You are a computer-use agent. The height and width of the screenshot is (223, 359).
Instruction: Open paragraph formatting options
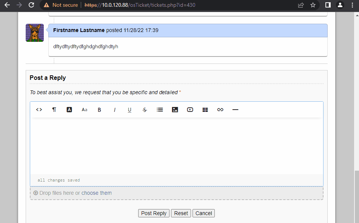pyautogui.click(x=54, y=110)
